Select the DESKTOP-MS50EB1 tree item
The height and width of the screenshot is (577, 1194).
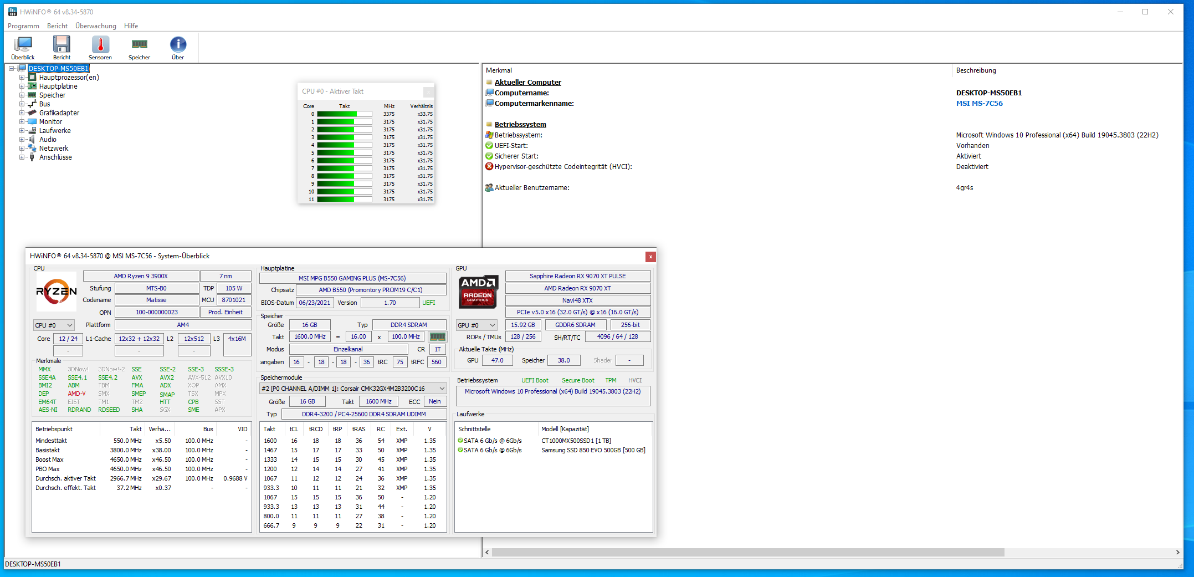pyautogui.click(x=59, y=69)
